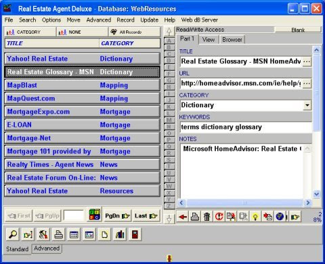Click the page number box beside PgUp
The image size is (325, 264).
74,215
